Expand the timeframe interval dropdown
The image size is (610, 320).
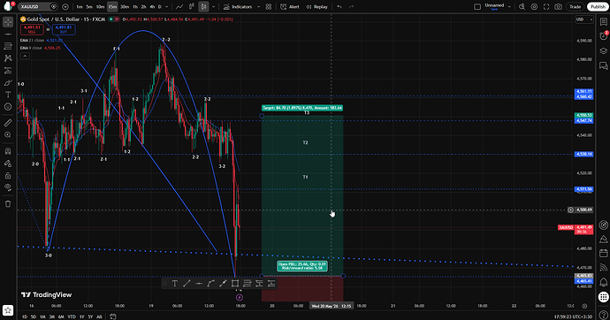pos(167,6)
